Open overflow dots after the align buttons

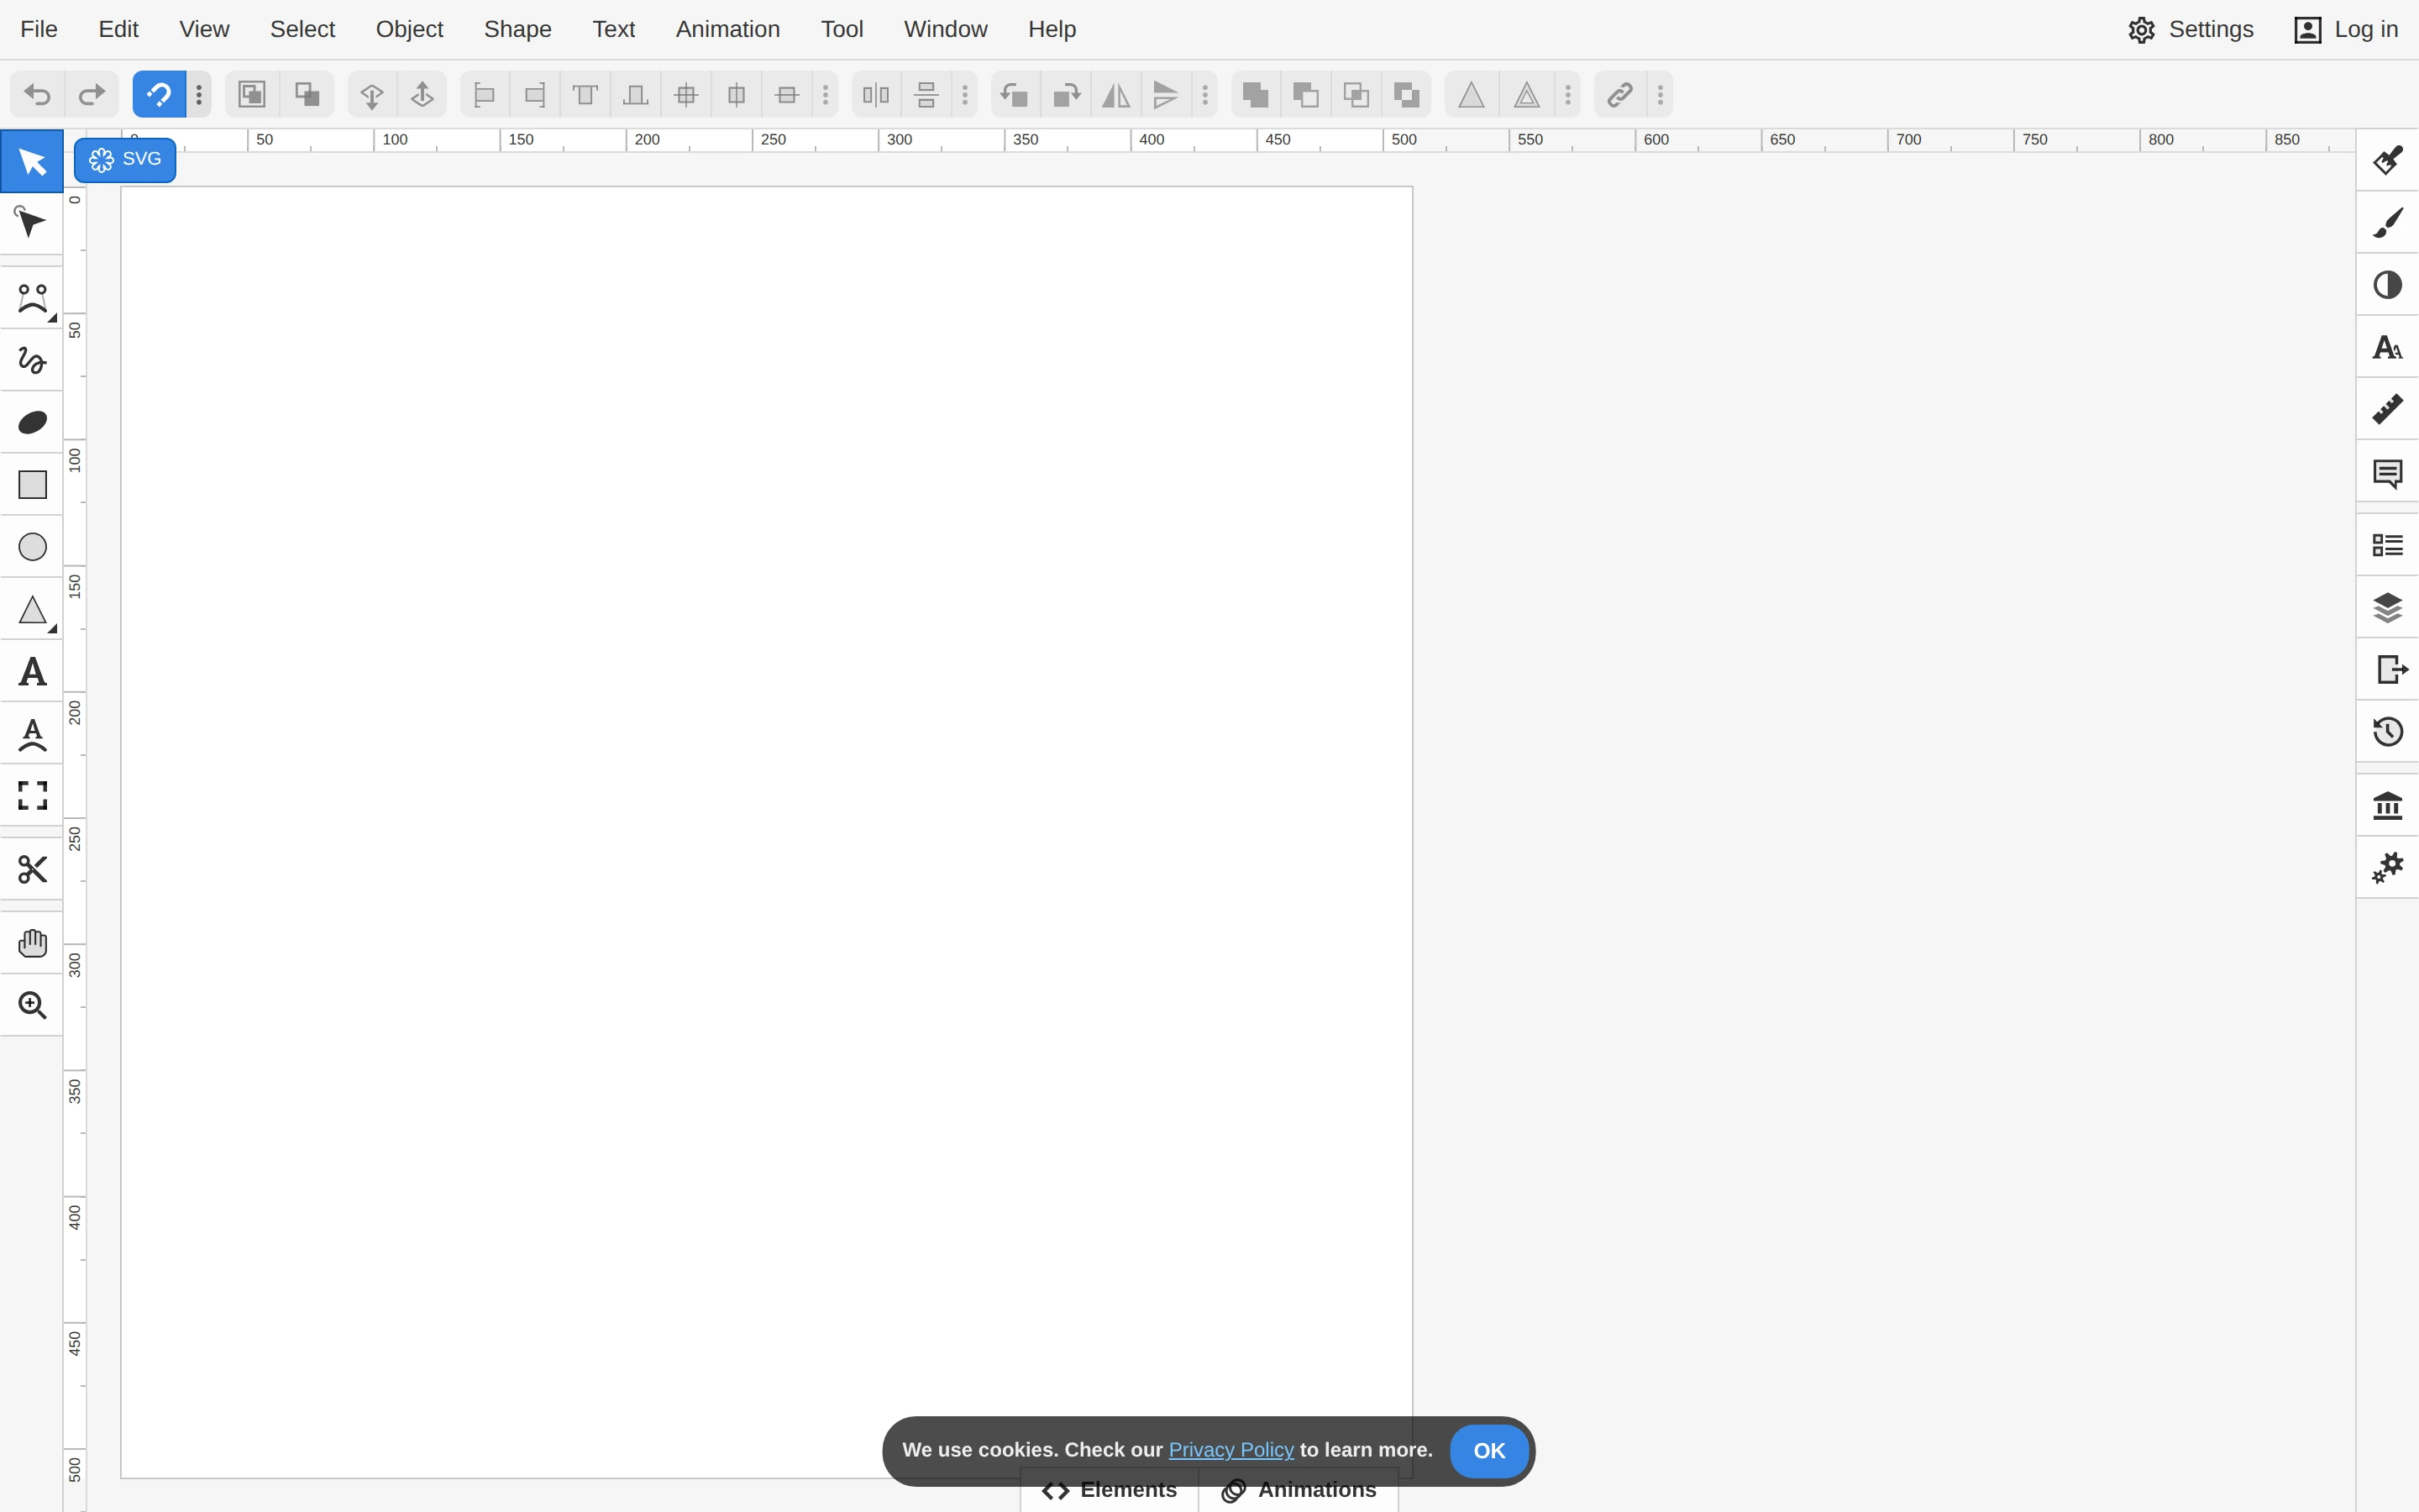tap(826, 95)
